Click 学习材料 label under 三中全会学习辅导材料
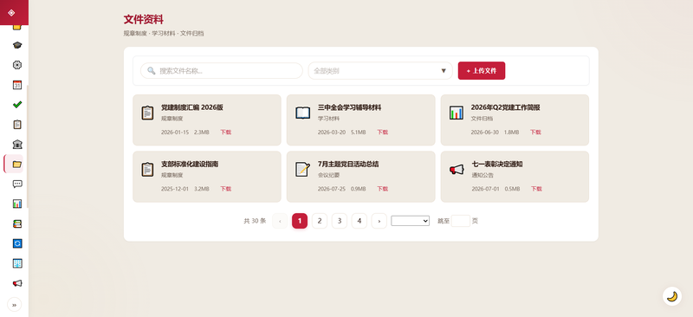 click(x=329, y=119)
